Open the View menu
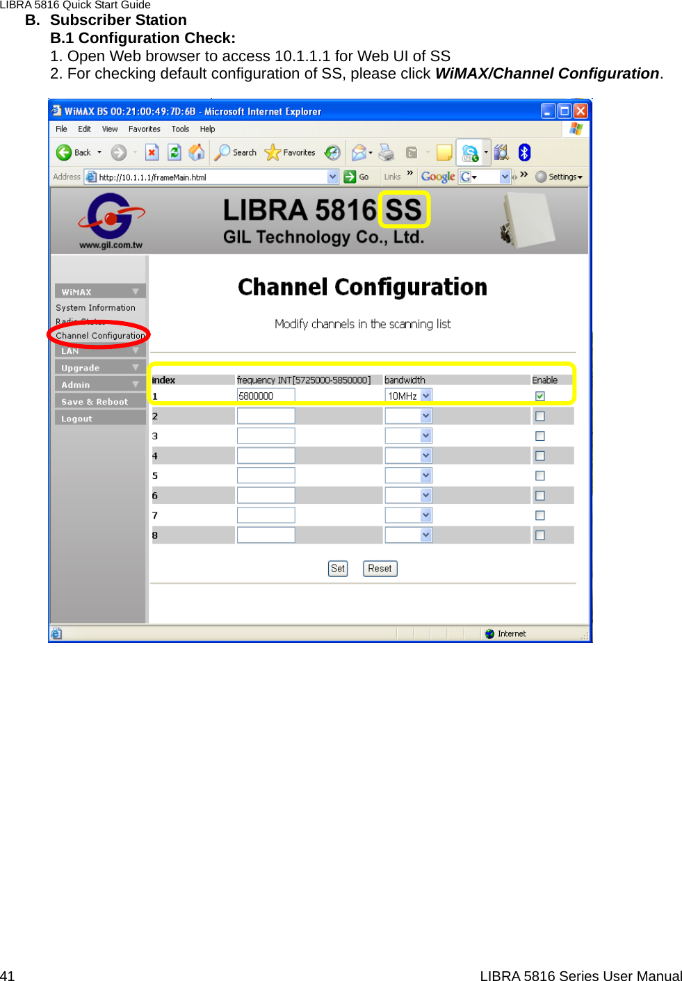Screen dimensions: 682x981 click(110, 129)
